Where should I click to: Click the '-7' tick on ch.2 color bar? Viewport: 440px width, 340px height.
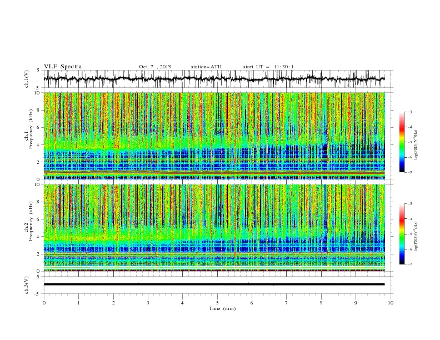pyautogui.click(x=409, y=264)
